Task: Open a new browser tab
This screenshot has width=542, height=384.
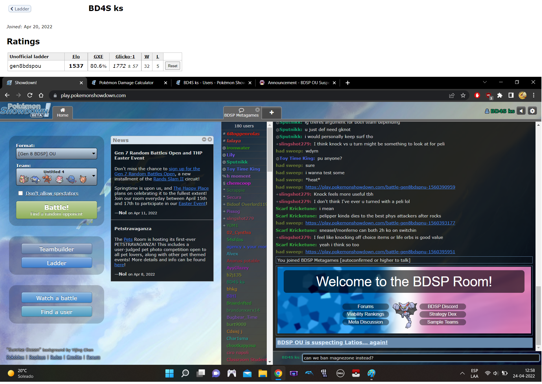Action: 348,83
